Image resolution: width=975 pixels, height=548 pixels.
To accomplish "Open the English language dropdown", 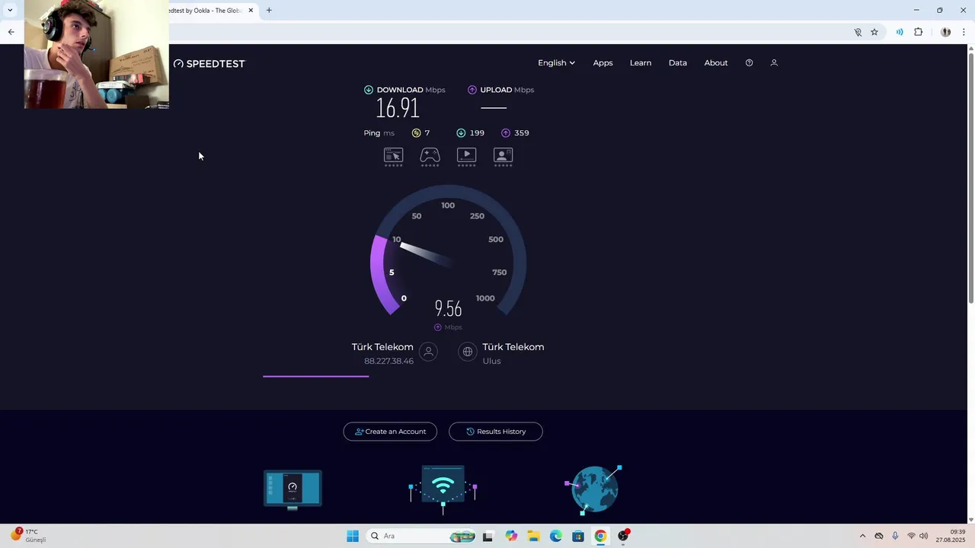I will pyautogui.click(x=556, y=62).
